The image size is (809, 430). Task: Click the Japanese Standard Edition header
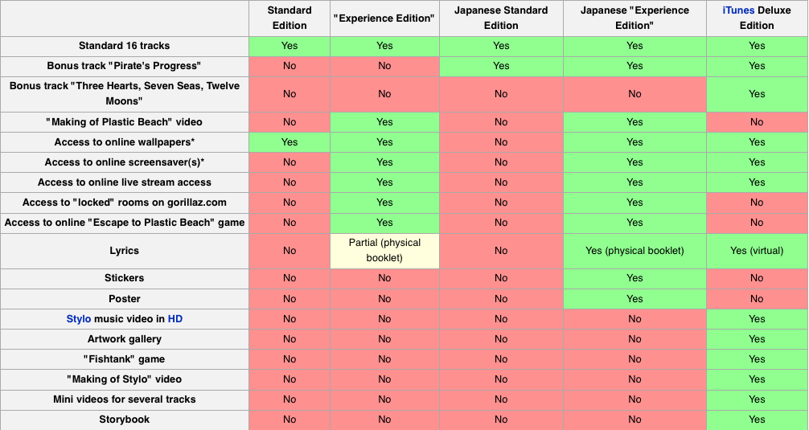[501, 18]
